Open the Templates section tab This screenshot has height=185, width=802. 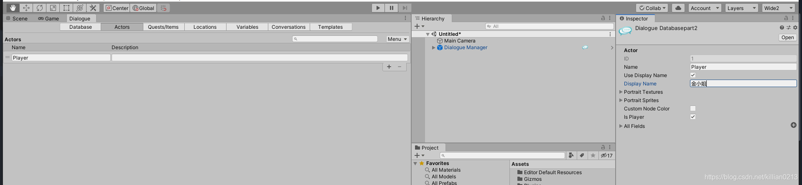331,27
